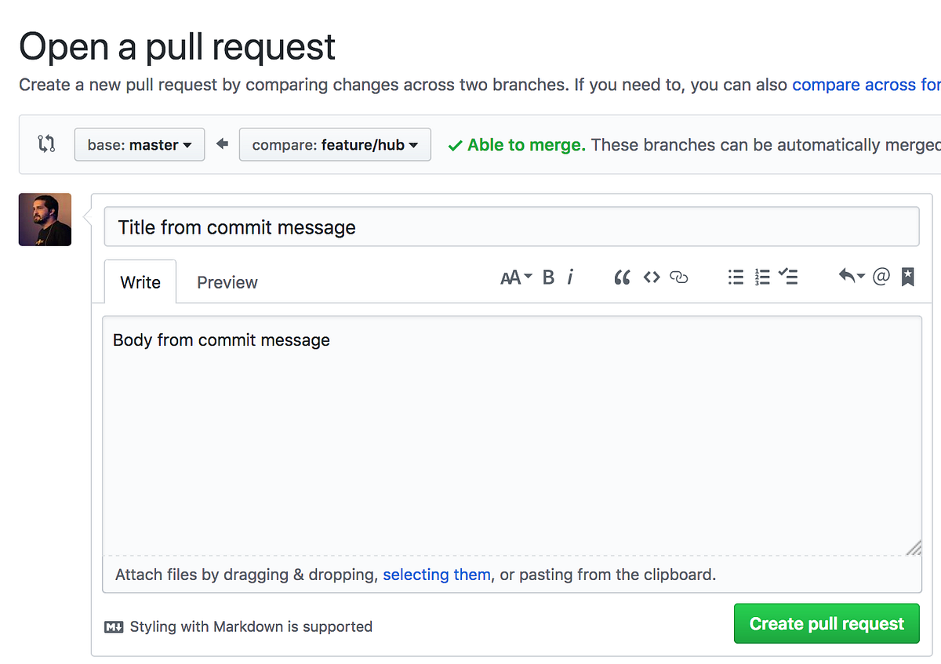Open the text size AA dropdown
The height and width of the screenshot is (664, 941).
click(x=514, y=277)
